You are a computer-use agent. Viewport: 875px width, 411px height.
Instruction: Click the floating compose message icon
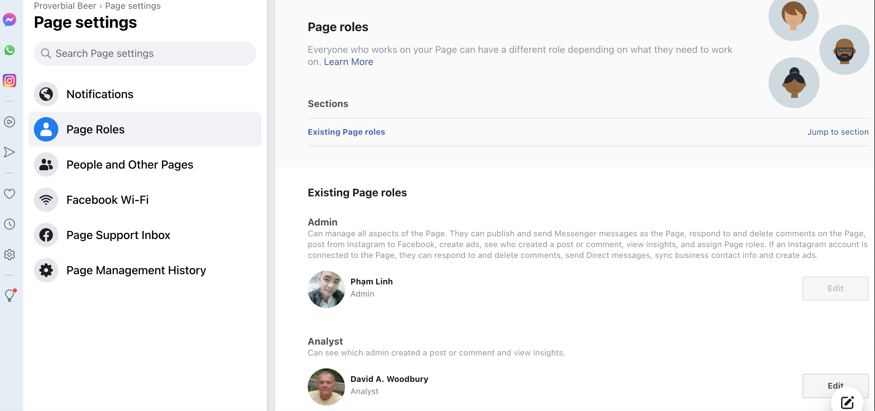pyautogui.click(x=847, y=403)
